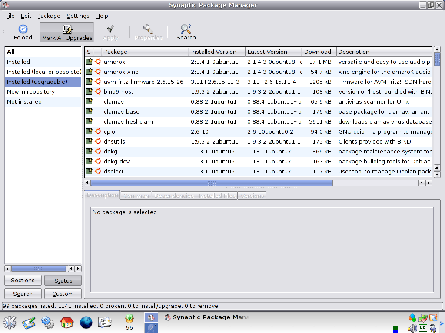Select the Not installed filter
445x333 pixels.
tap(43, 101)
